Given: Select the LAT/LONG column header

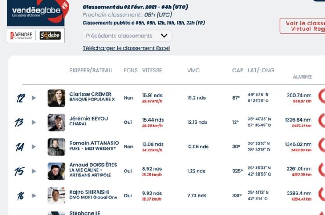Looking at the screenshot, I should click(261, 71).
